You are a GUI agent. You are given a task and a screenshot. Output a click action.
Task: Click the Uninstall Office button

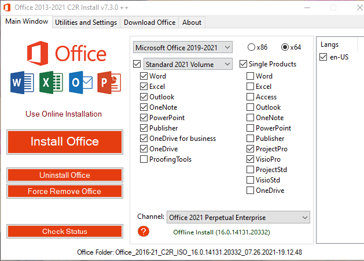coord(65,175)
